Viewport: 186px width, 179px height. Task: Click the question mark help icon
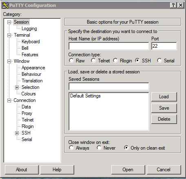pos(173,5)
